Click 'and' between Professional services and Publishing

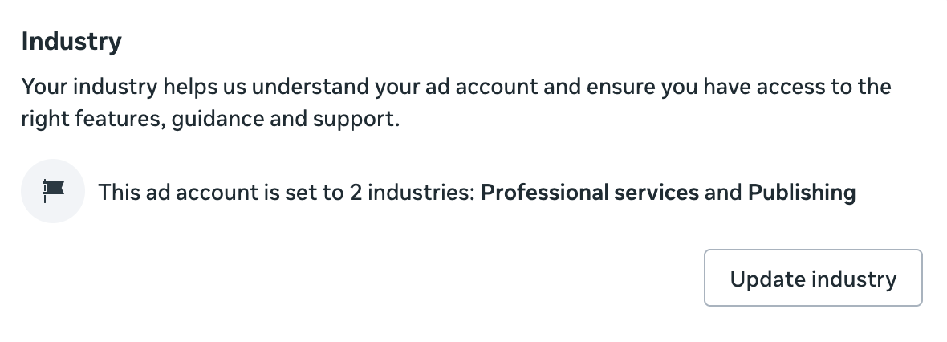pyautogui.click(x=723, y=193)
